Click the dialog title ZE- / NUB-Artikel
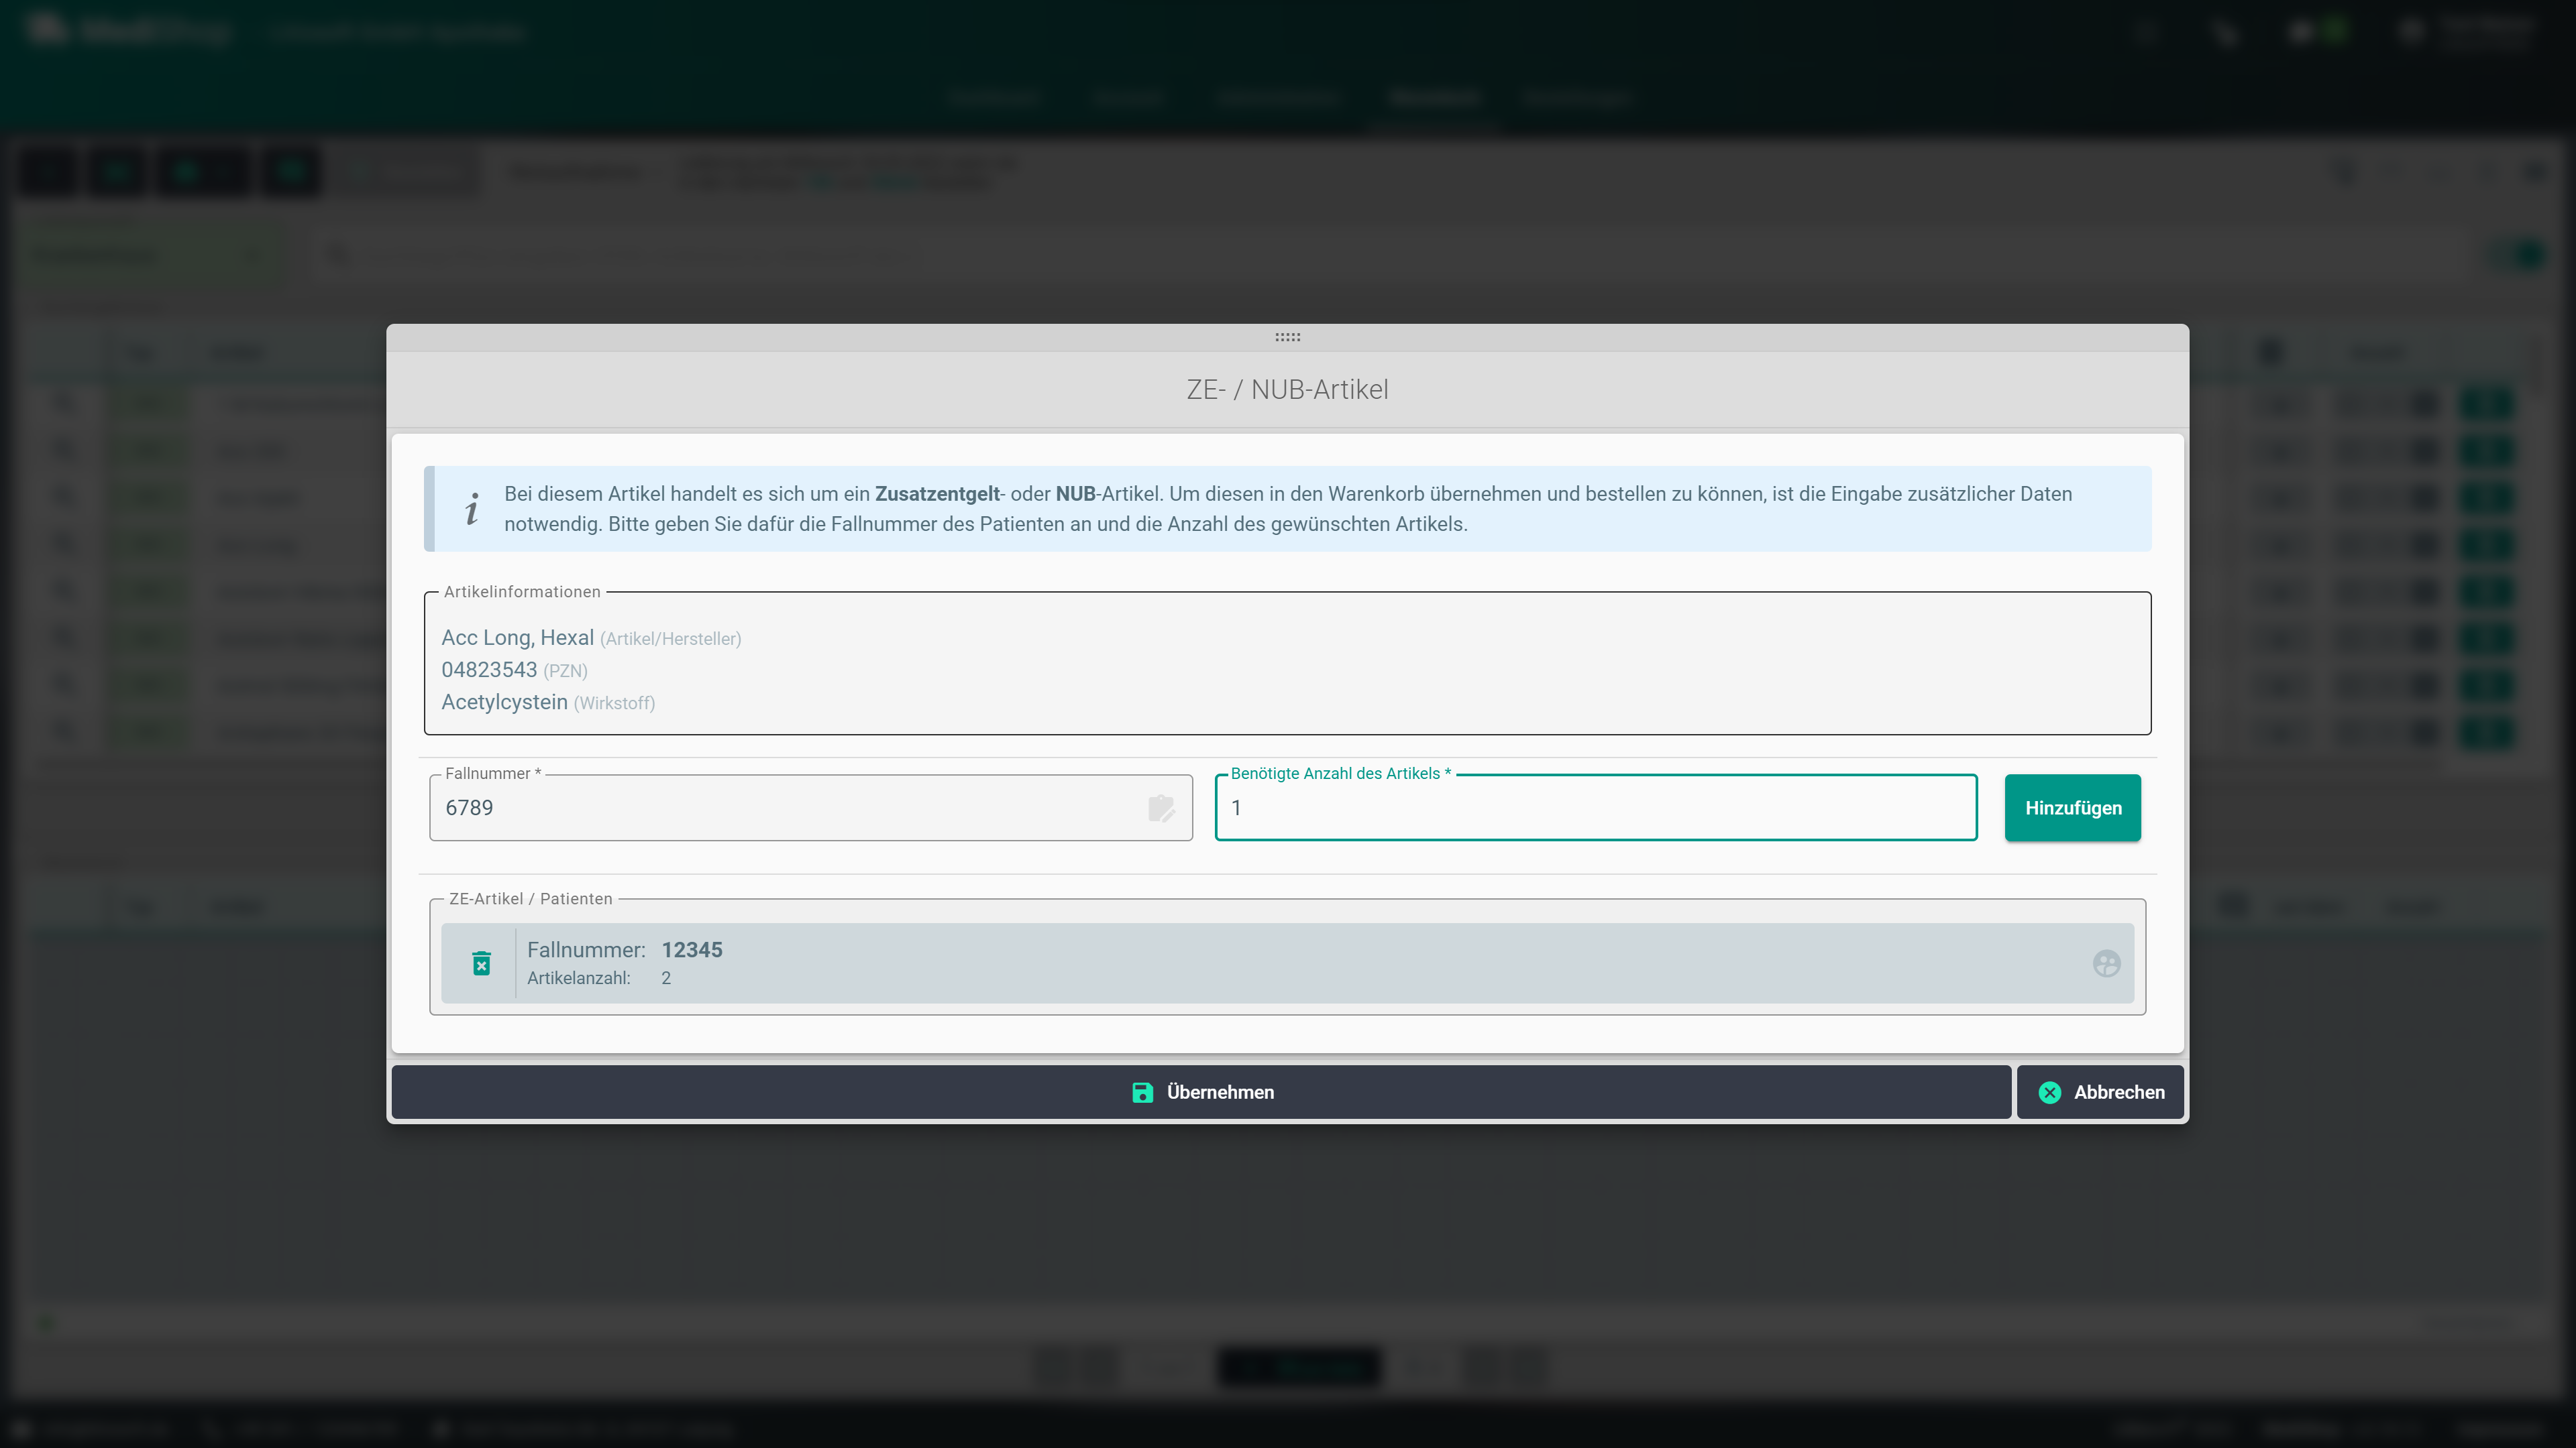This screenshot has height=1448, width=2576. [1287, 389]
